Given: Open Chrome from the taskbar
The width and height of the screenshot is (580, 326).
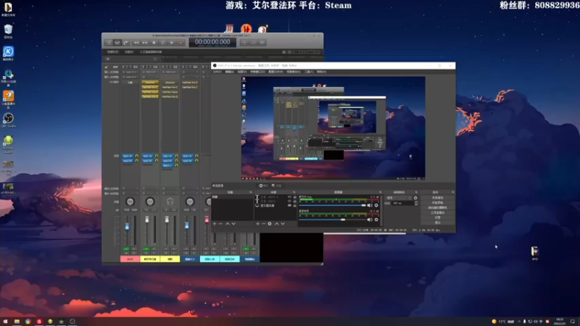Looking at the screenshot, I should coord(28,322).
